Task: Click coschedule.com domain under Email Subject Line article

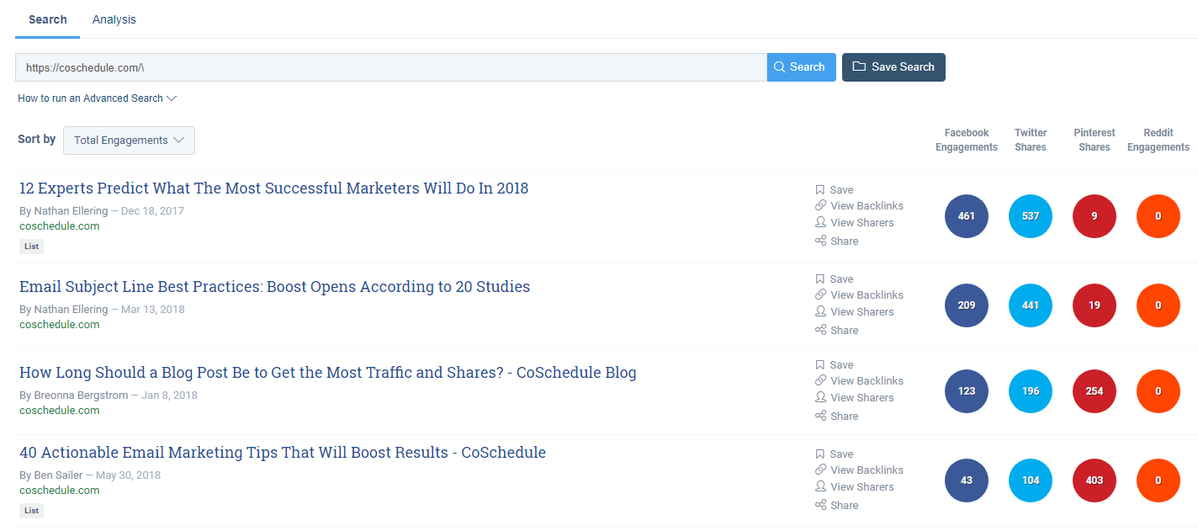Action: 60,325
